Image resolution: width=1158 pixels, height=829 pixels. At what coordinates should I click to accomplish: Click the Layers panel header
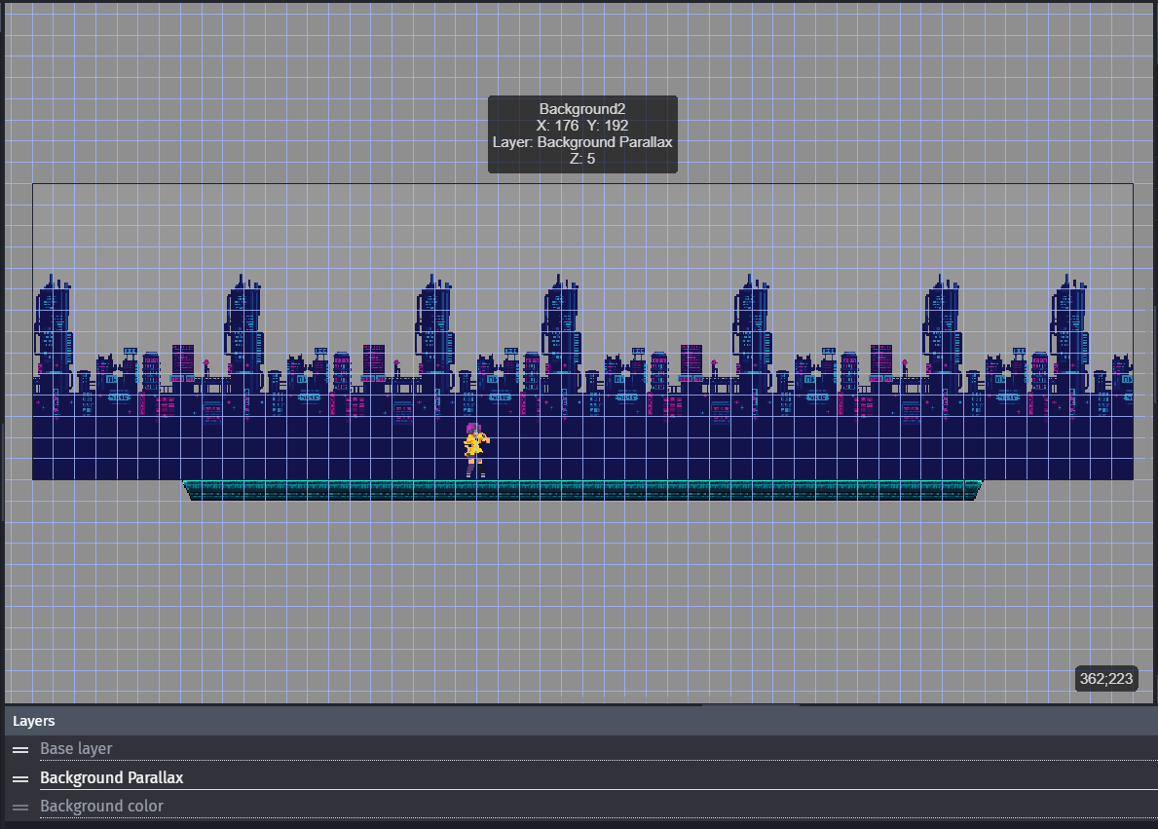pyautogui.click(x=580, y=721)
